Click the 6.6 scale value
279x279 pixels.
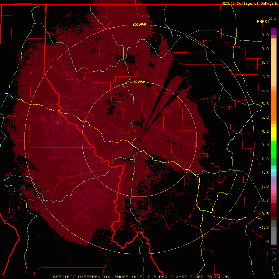(x=265, y=90)
